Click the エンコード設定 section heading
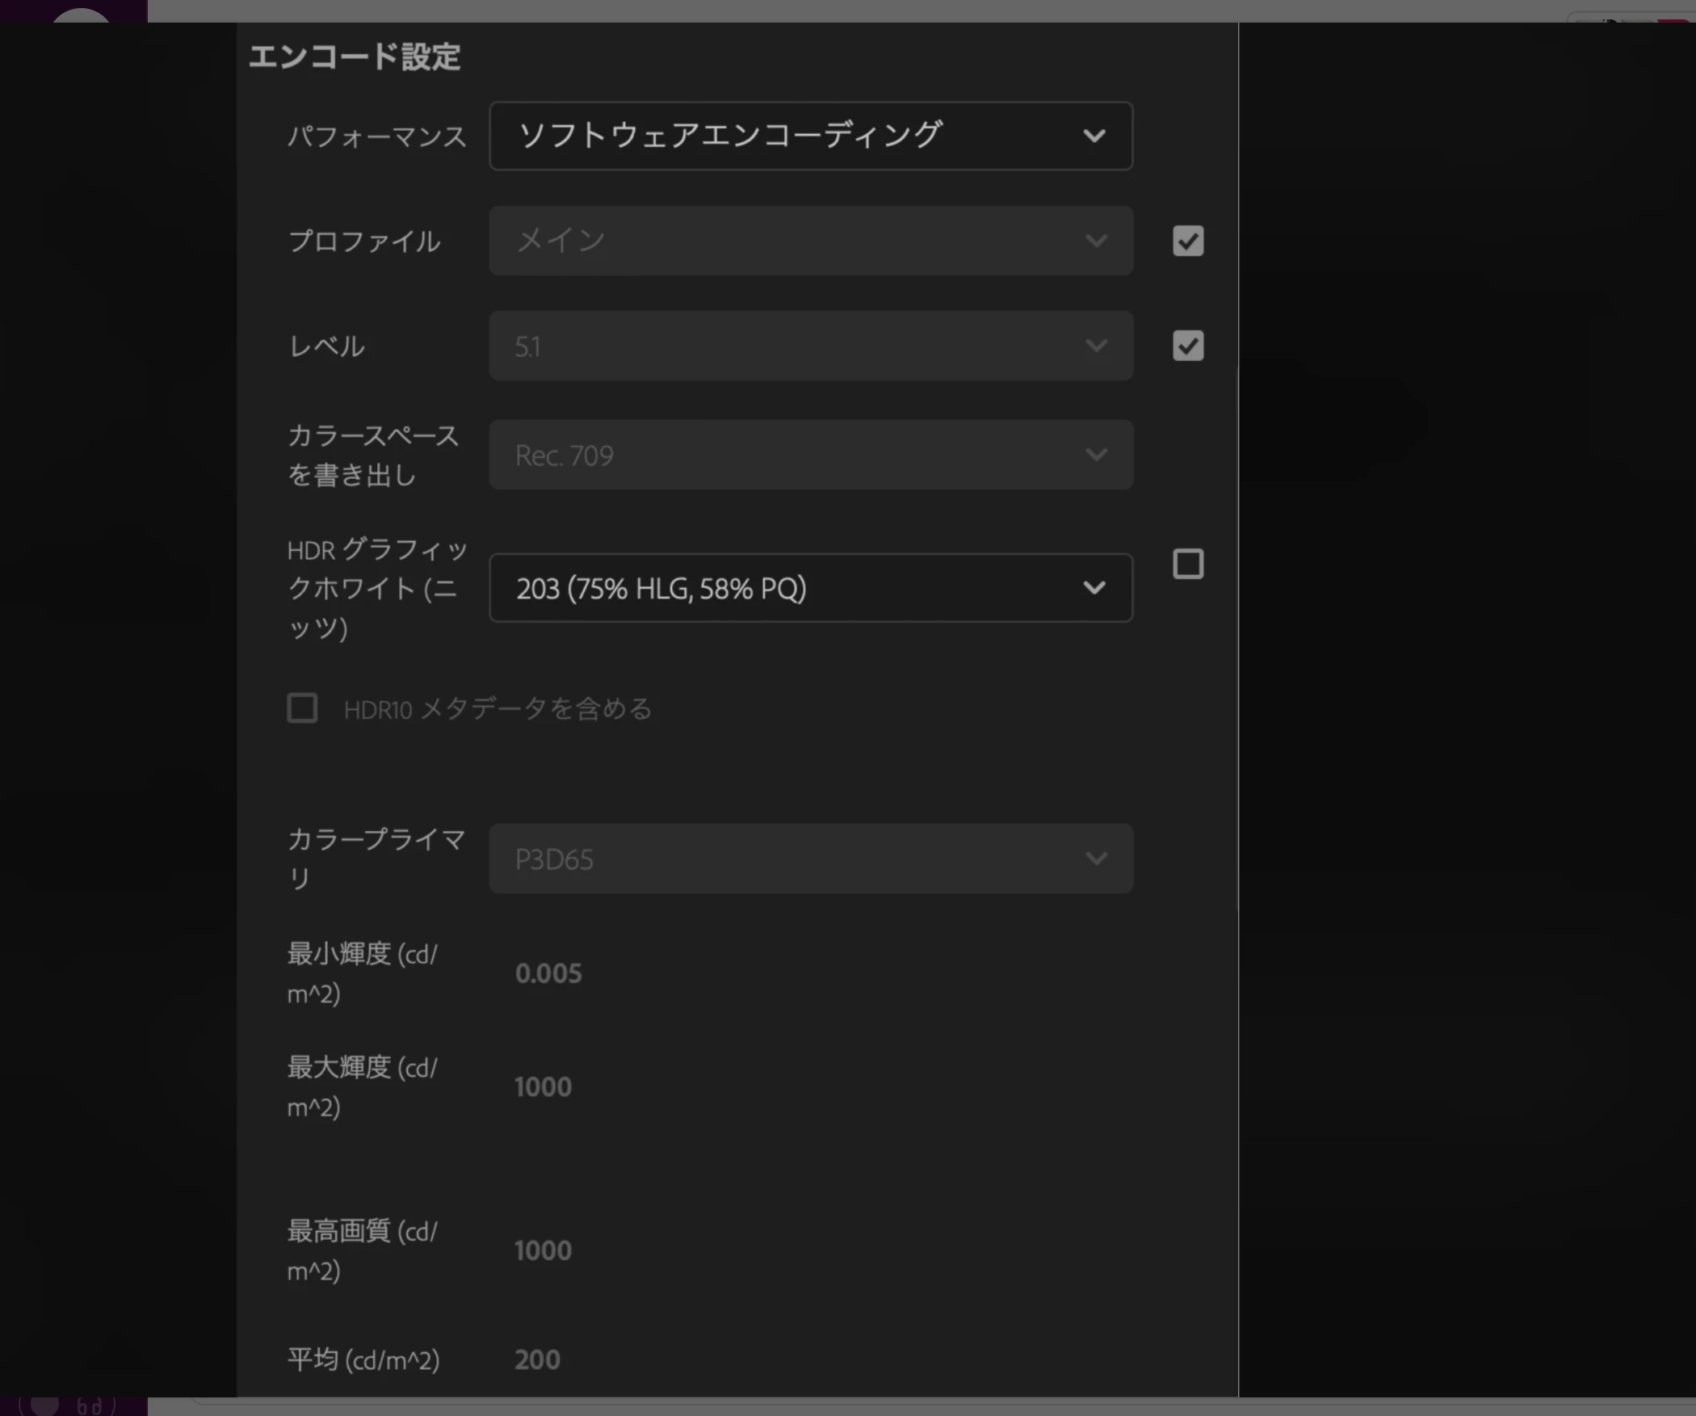Viewport: 1696px width, 1416px height. coord(354,57)
